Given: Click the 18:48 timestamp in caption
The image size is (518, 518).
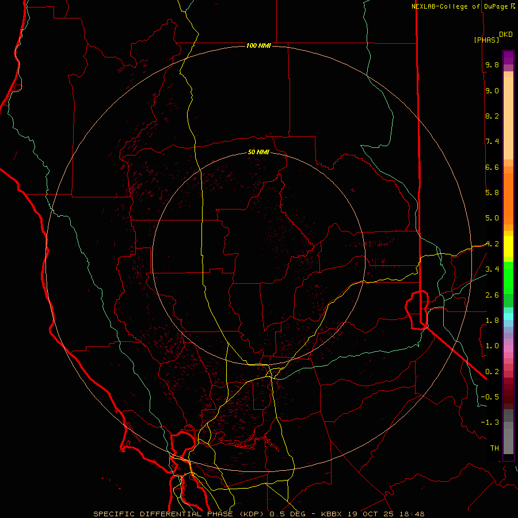Looking at the screenshot, I should pyautogui.click(x=413, y=514).
